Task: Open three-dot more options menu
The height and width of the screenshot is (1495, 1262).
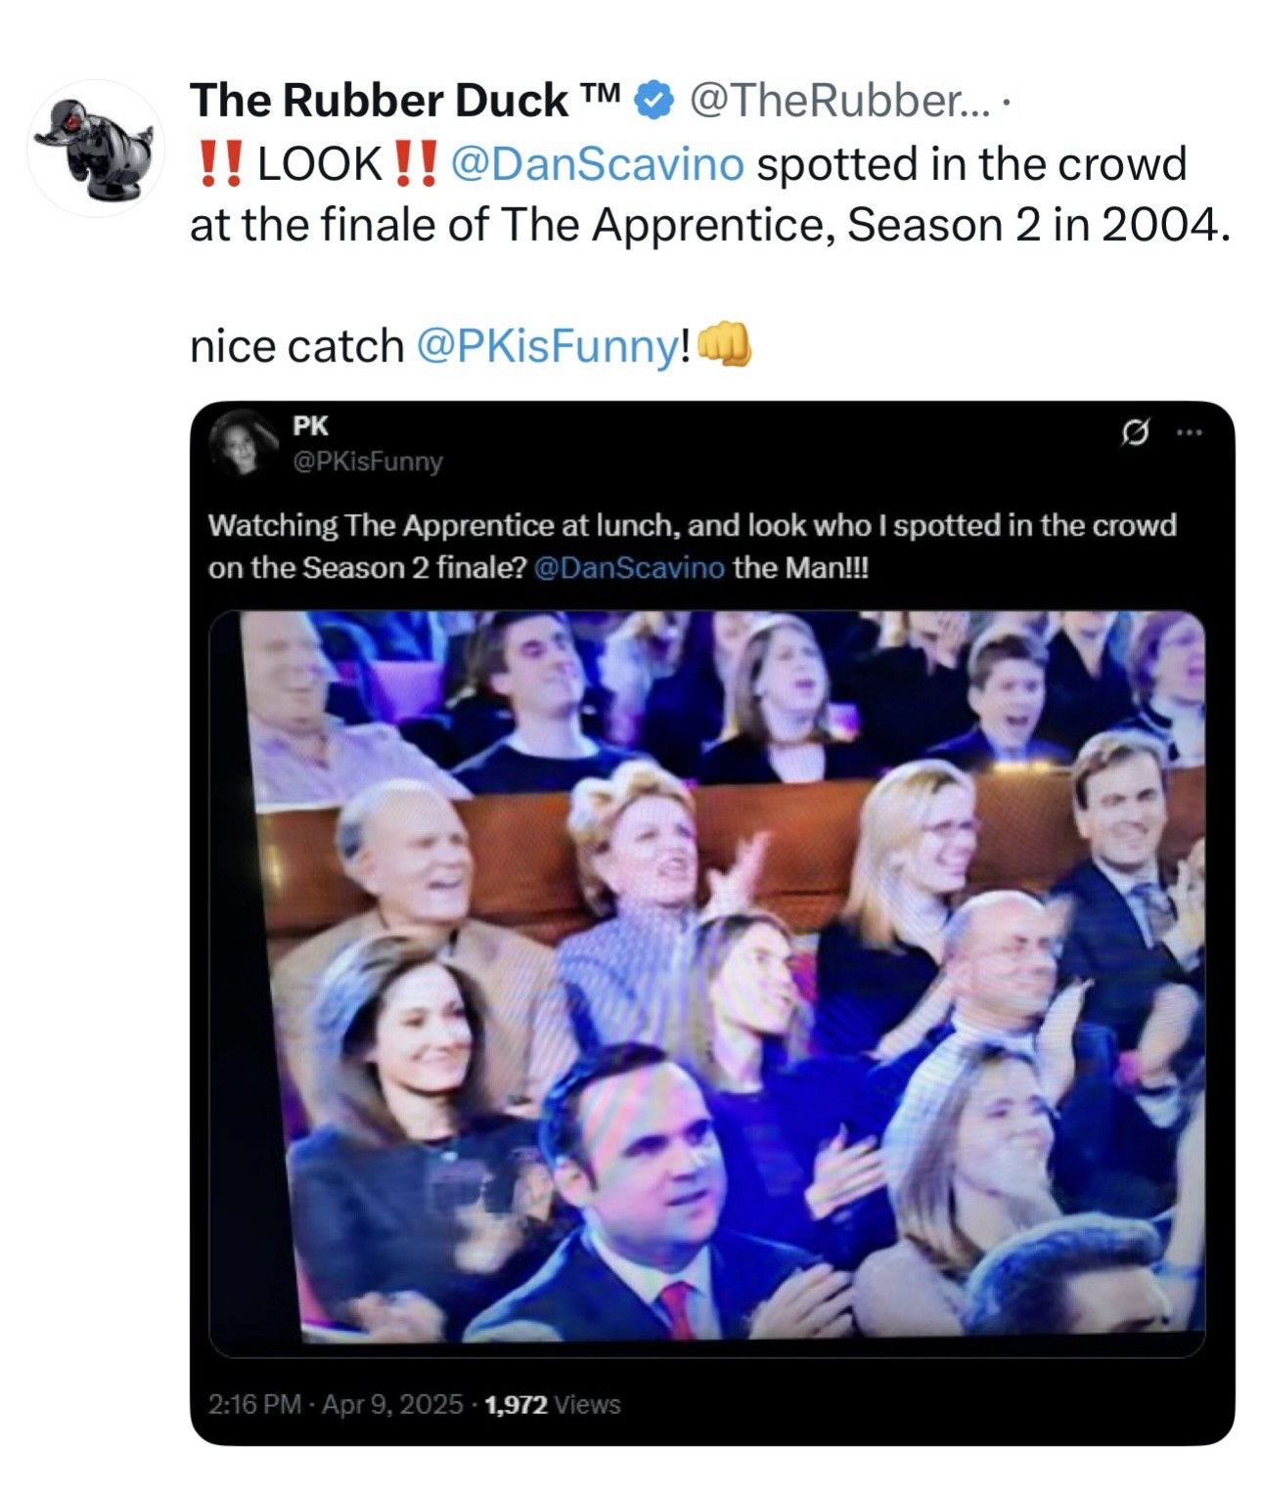Action: (1190, 431)
